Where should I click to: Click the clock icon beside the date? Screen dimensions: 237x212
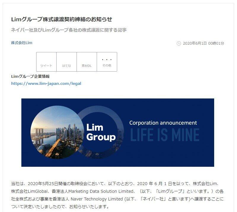point(179,43)
